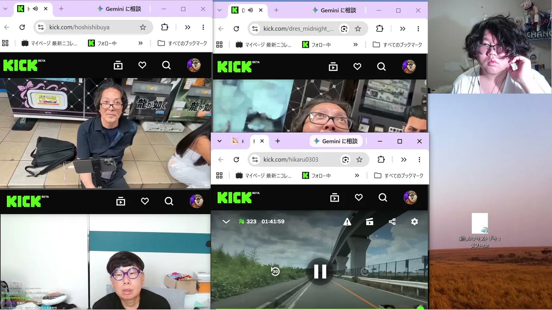Image resolution: width=552 pixels, height=310 pixels.
Task: Expand the toolbar overflow chevrons in hoshishibuya window
Action: pos(188,27)
